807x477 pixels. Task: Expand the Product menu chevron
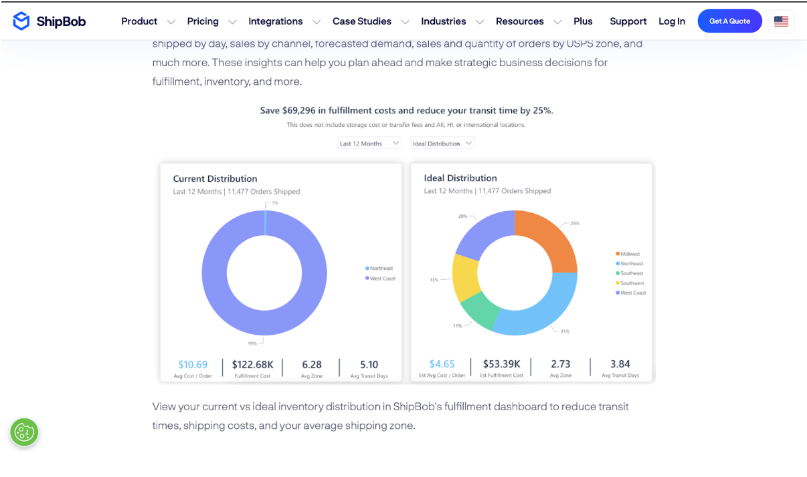tap(171, 22)
